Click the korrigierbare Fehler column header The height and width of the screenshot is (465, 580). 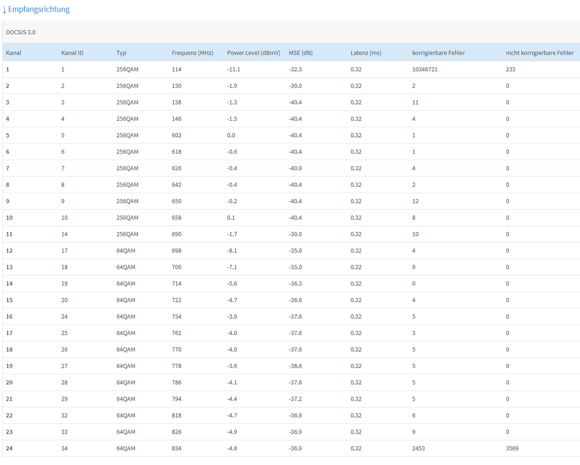tap(439, 53)
